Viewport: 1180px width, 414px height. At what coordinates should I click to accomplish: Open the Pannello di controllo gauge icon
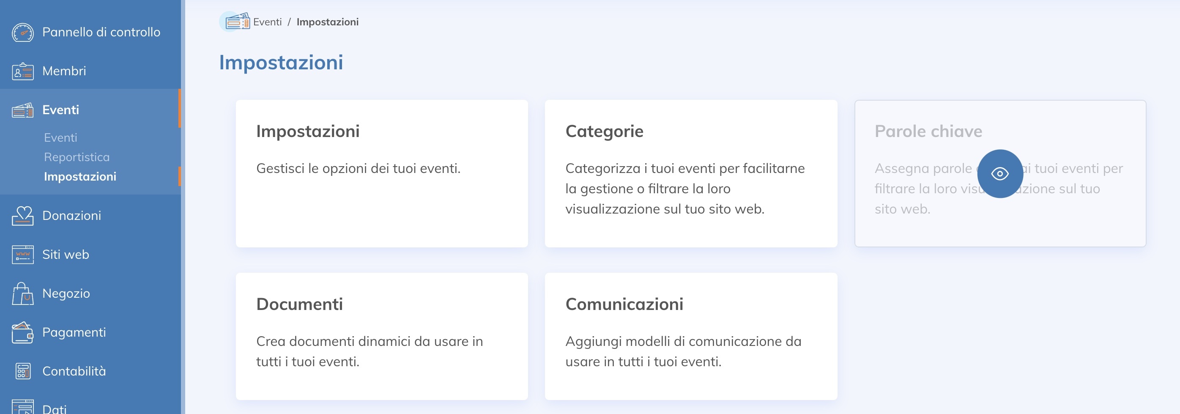click(23, 32)
